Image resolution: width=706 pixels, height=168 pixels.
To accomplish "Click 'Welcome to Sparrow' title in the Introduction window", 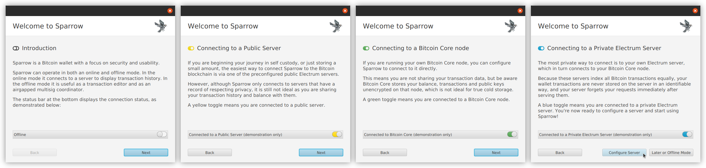I will pos(48,26).
